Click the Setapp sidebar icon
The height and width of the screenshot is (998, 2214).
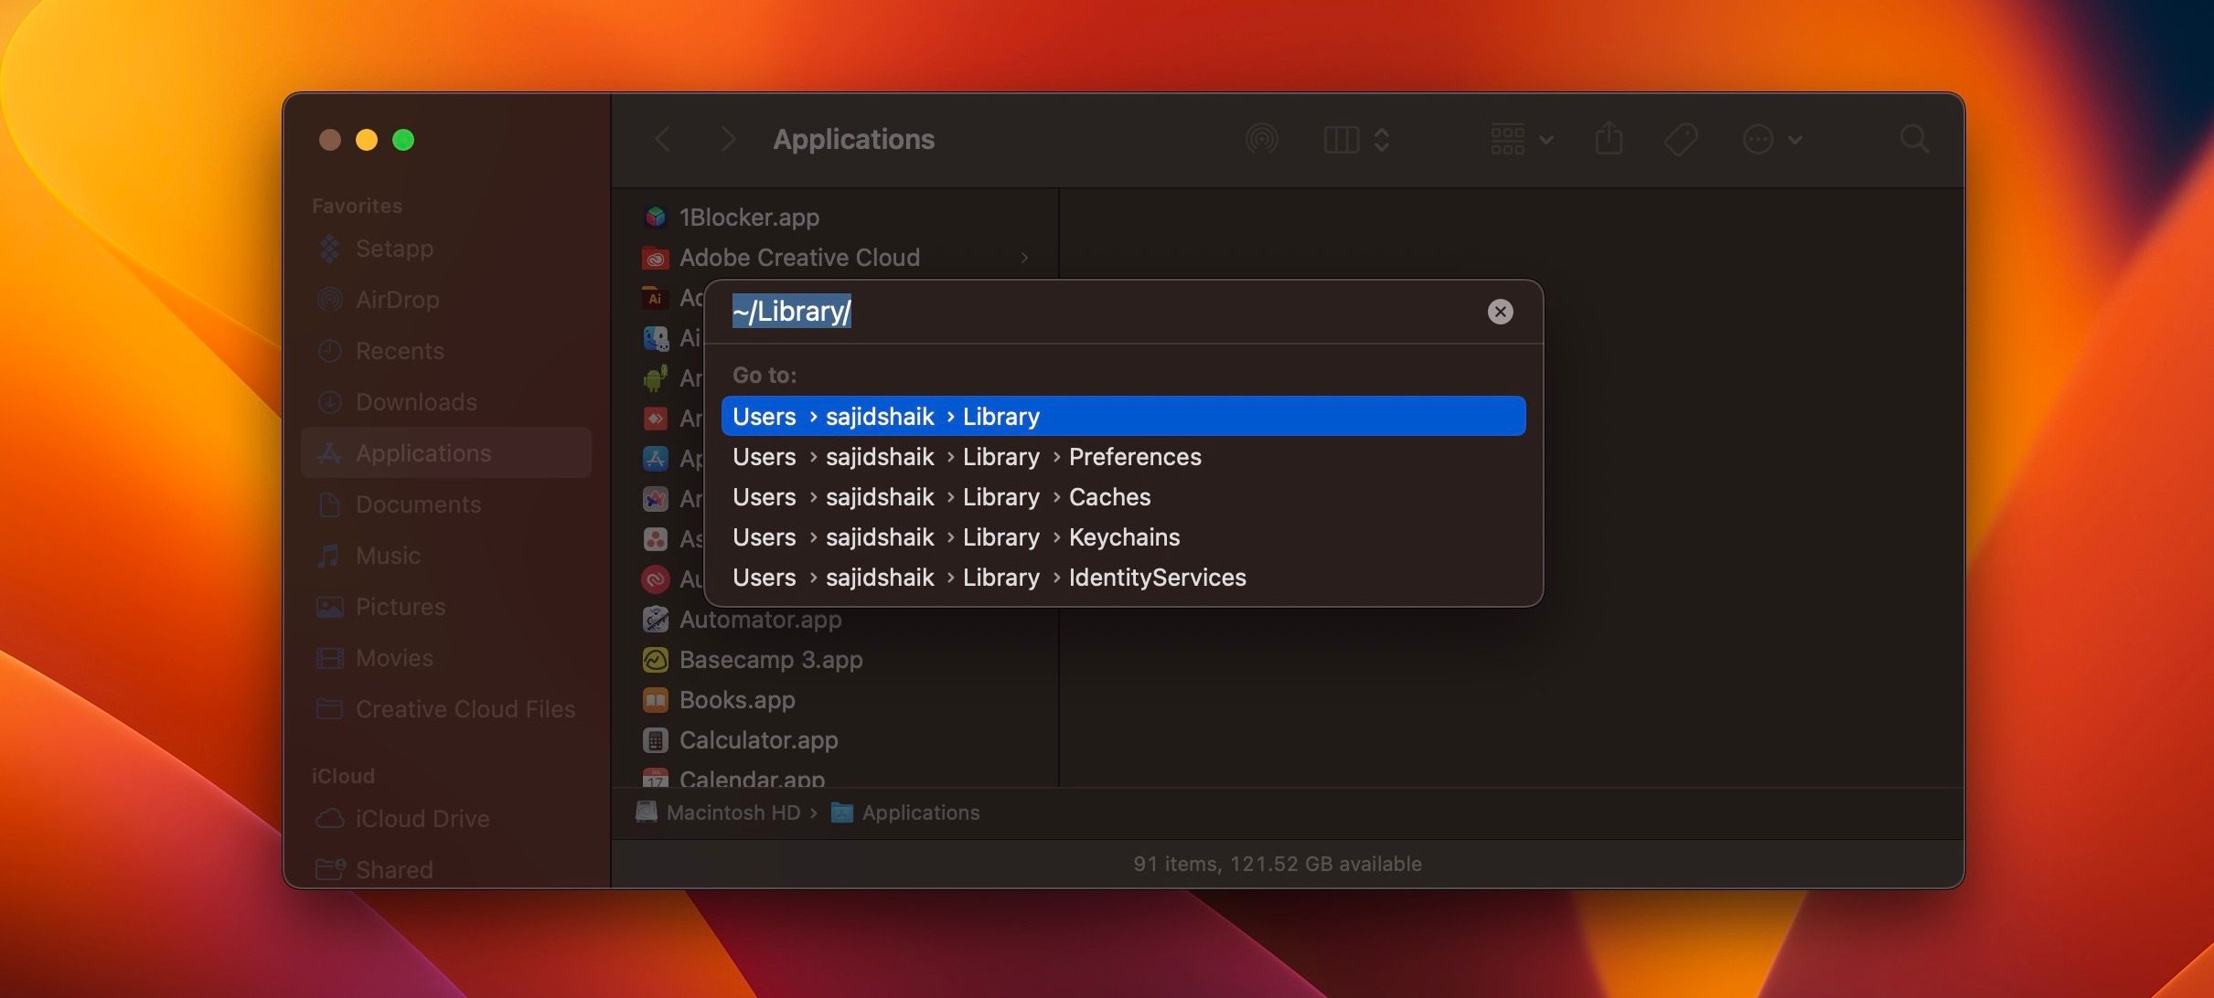click(x=329, y=249)
